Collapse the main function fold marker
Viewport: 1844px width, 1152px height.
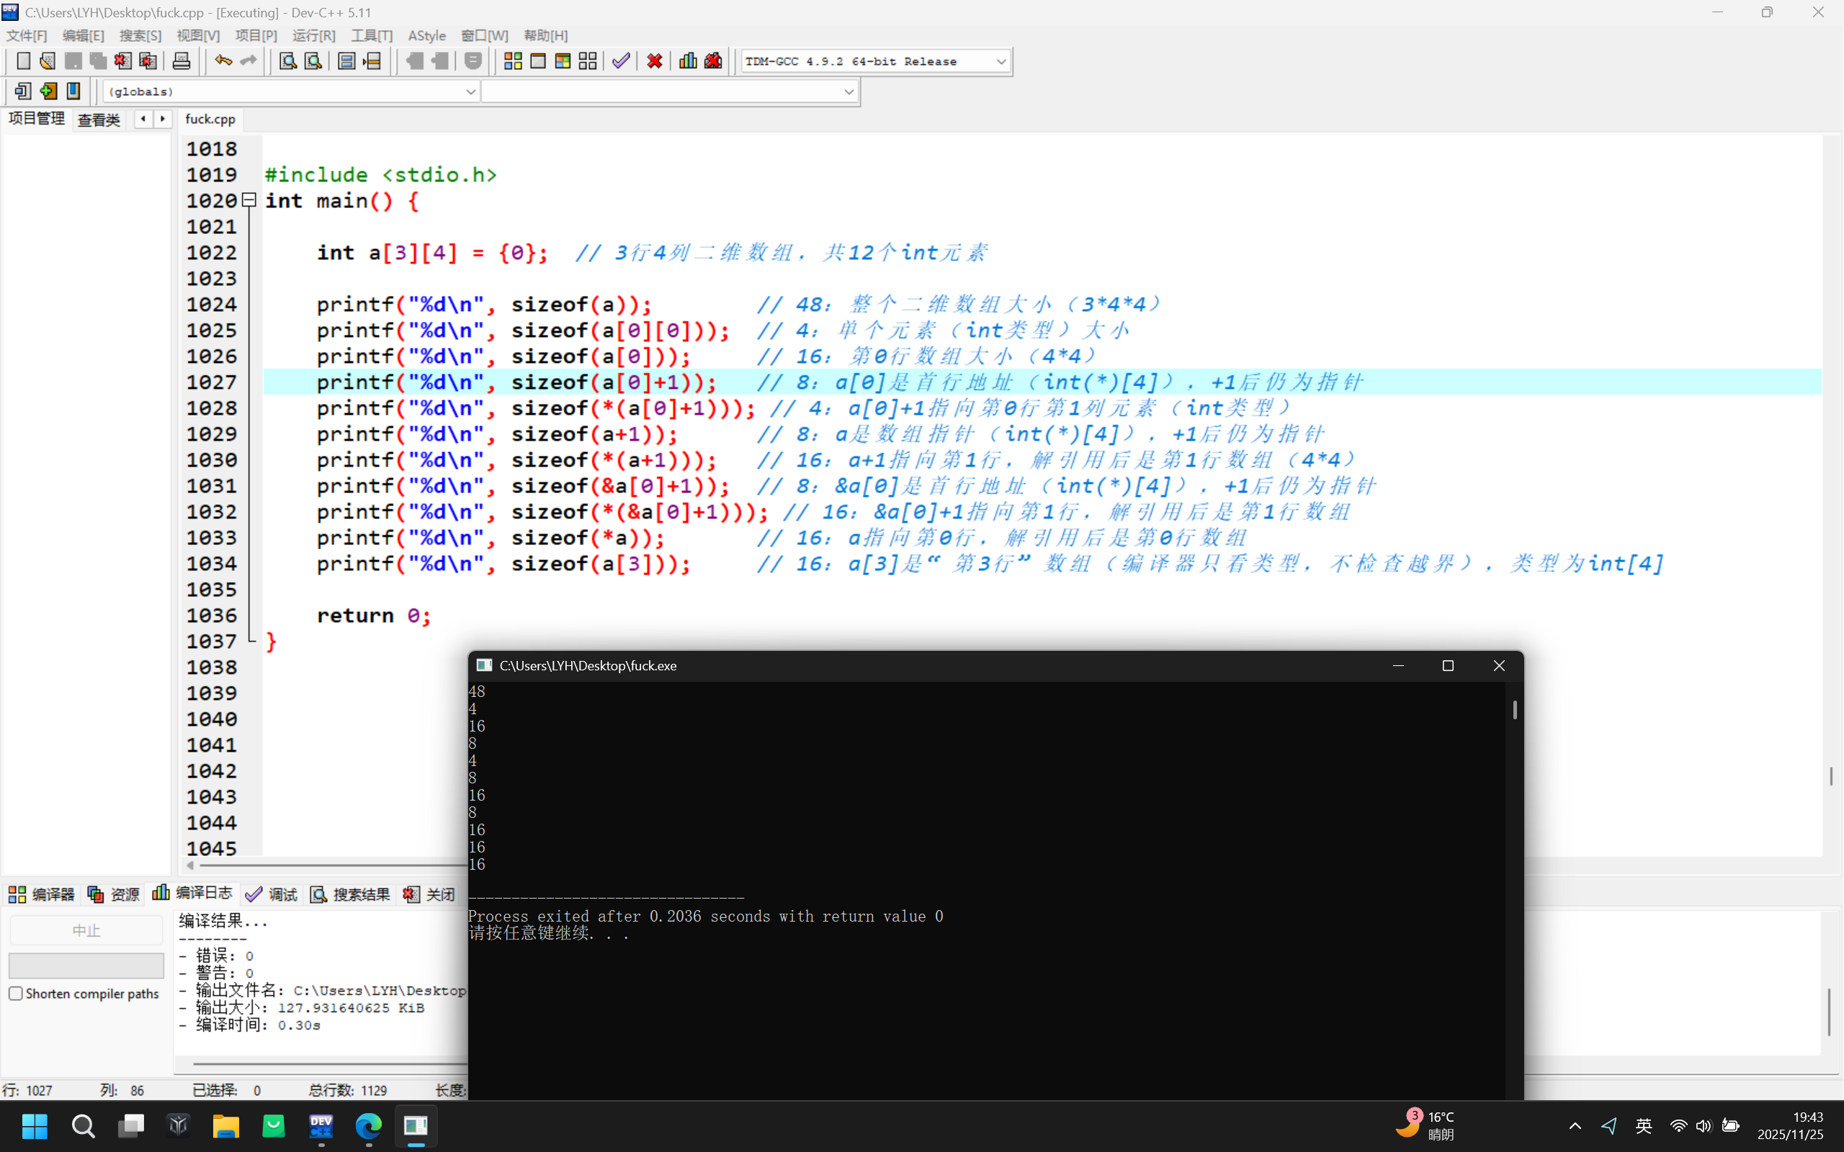(249, 199)
